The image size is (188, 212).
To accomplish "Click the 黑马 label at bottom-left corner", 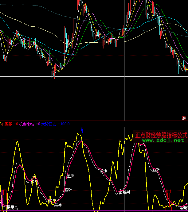I will tap(12, 208).
